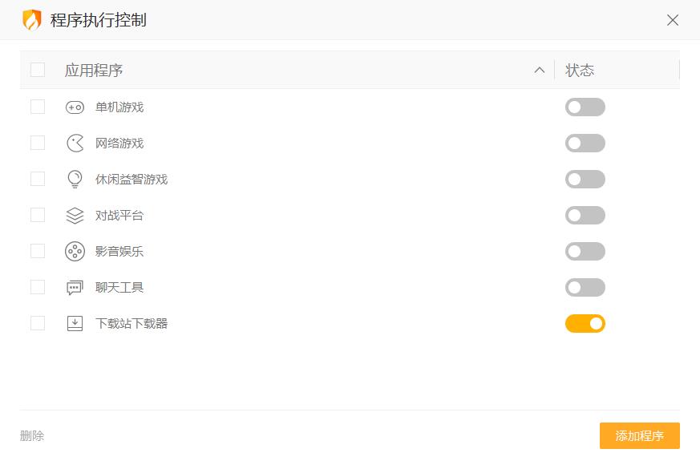700x461 pixels.
Task: Click the download icon for 下载站下载器
Action: pyautogui.click(x=75, y=324)
